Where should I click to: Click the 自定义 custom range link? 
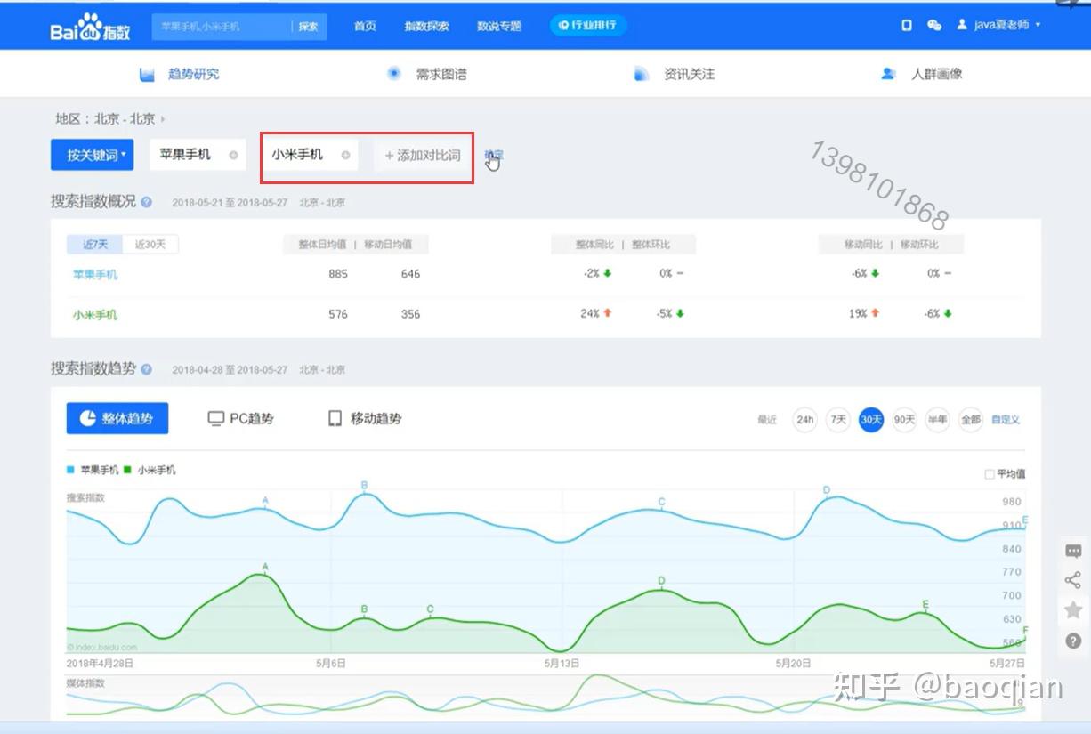point(1006,419)
